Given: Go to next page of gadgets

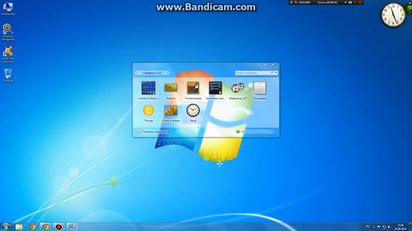Looking at the screenshot, I should 167,73.
